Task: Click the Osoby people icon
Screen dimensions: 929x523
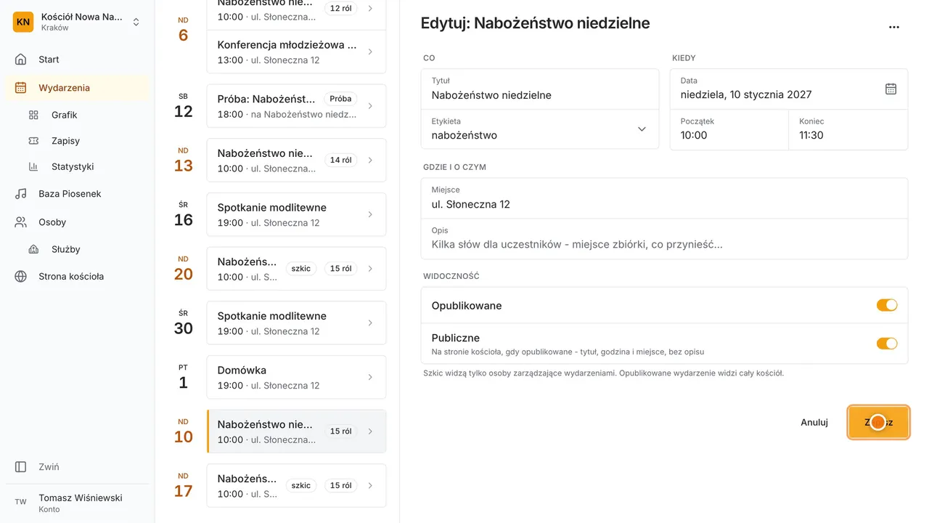Action: pyautogui.click(x=21, y=222)
